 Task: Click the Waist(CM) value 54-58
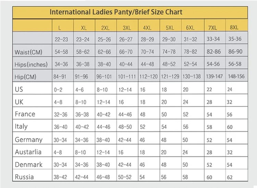click(62, 52)
